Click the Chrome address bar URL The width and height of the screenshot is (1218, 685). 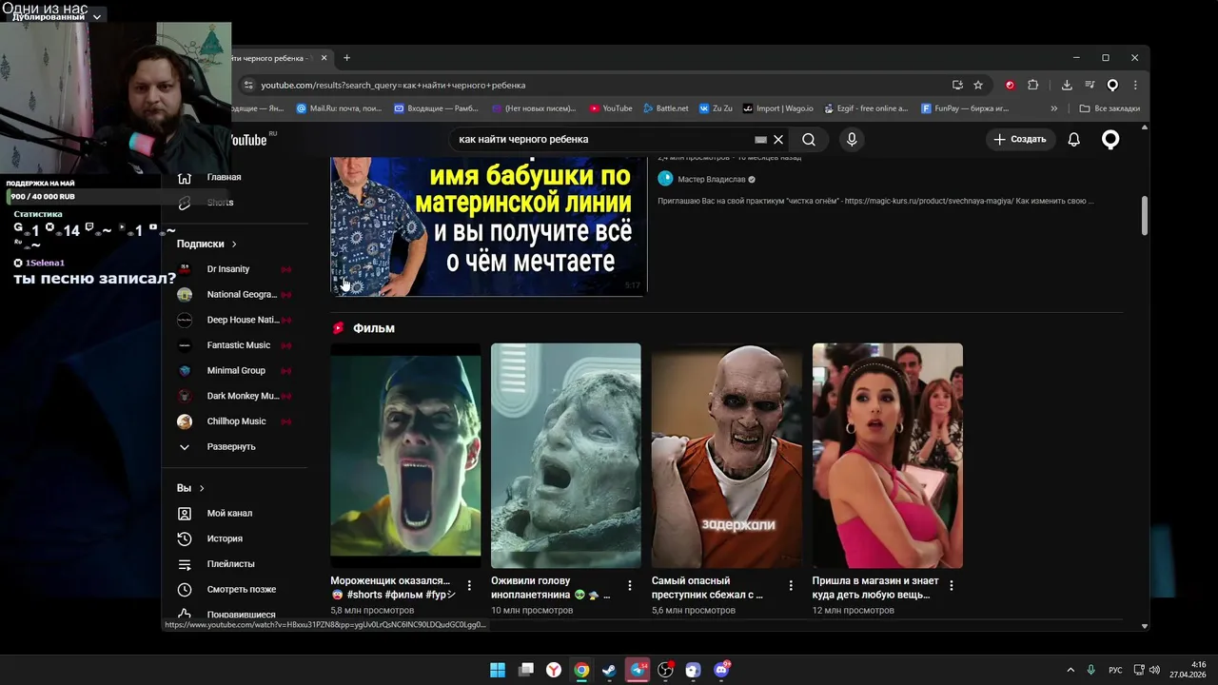(x=393, y=85)
